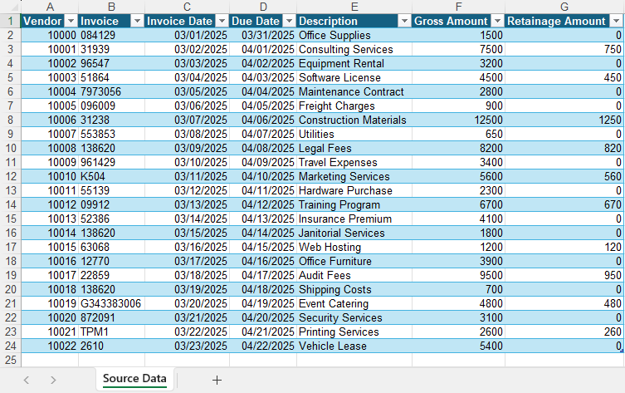Click the empty cell A25
The width and height of the screenshot is (625, 393).
tap(50, 360)
